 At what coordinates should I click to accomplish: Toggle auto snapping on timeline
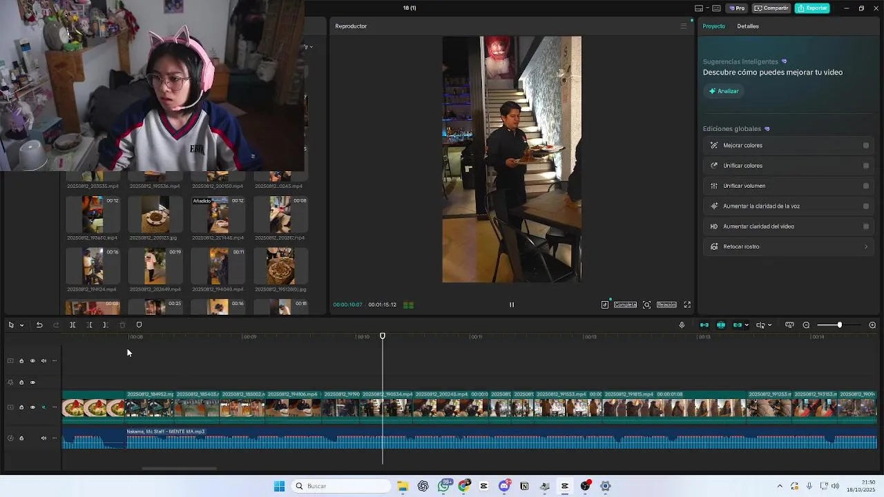tap(721, 325)
